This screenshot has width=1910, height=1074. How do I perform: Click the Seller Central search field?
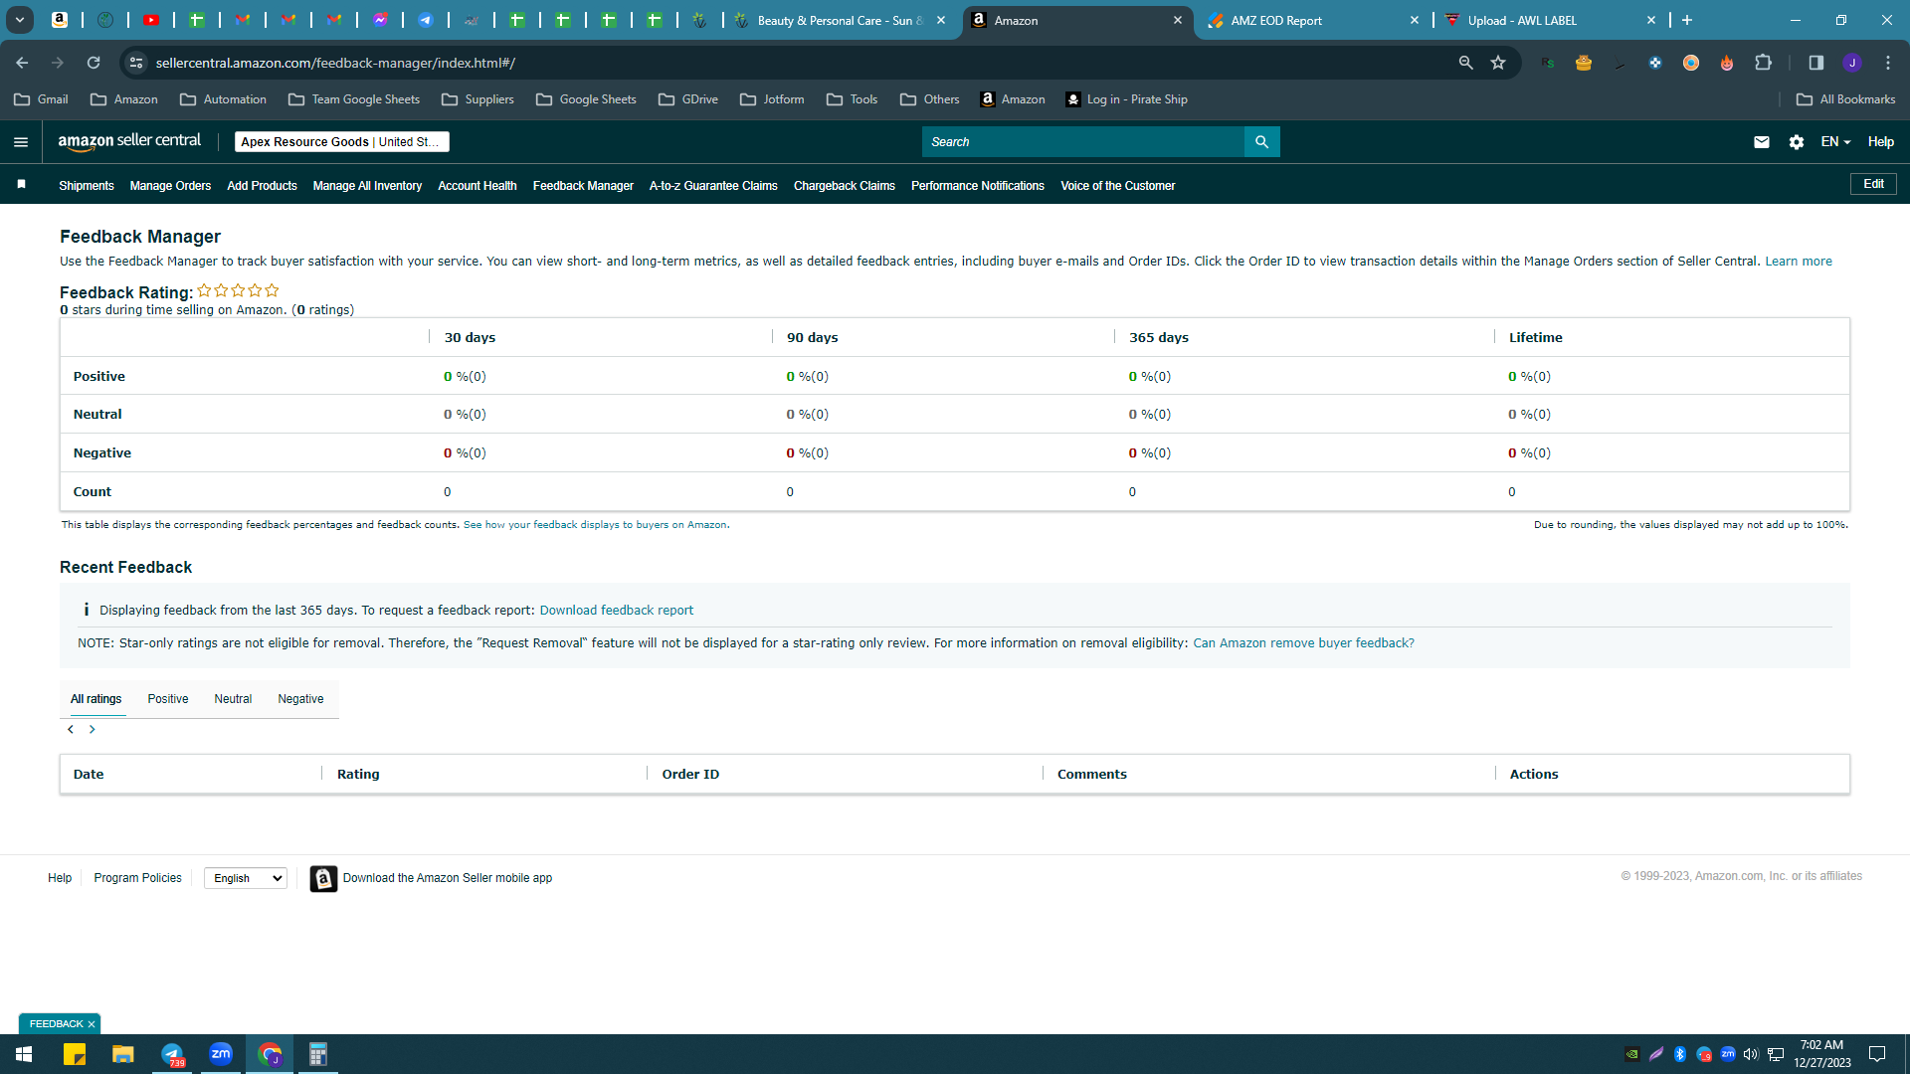click(1083, 142)
